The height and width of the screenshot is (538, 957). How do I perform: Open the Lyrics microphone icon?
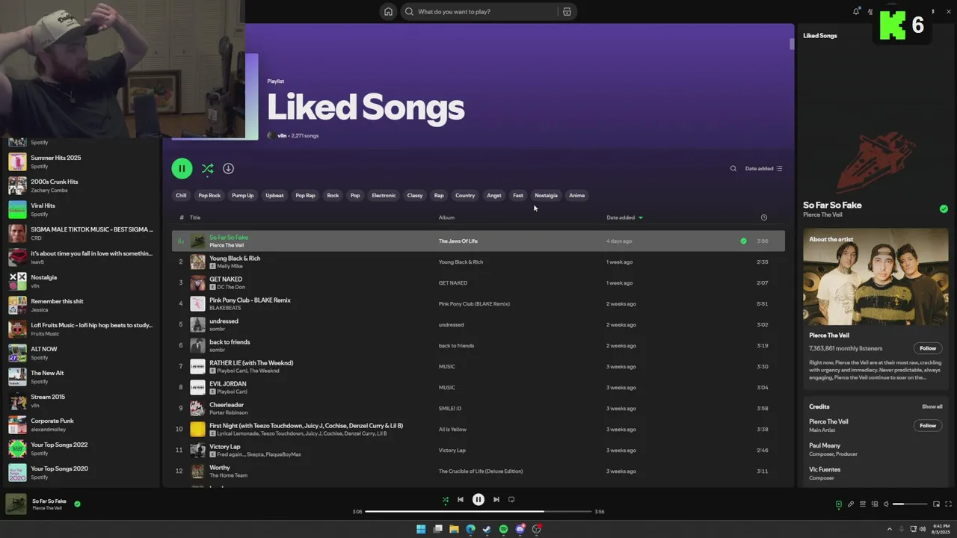(x=850, y=504)
